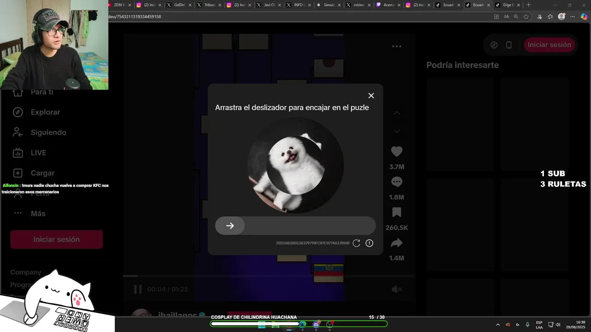591x332 pixels.
Task: Open browser Settings and more menu
Action: [573, 17]
